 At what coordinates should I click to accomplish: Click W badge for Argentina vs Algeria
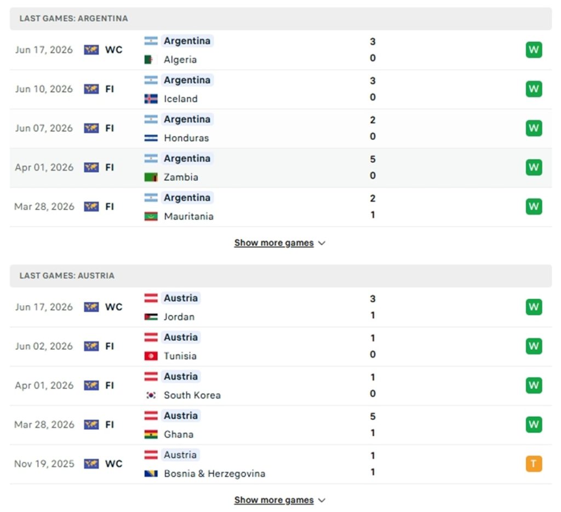point(534,50)
